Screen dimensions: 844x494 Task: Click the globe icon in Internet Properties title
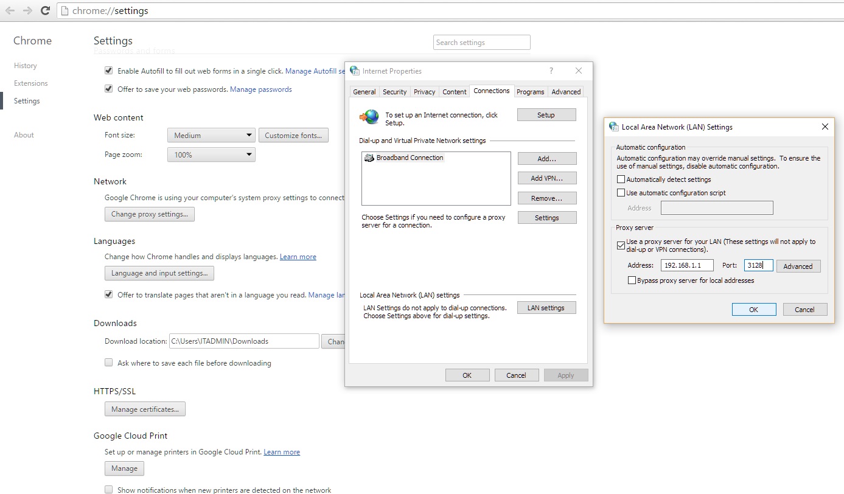click(x=355, y=71)
